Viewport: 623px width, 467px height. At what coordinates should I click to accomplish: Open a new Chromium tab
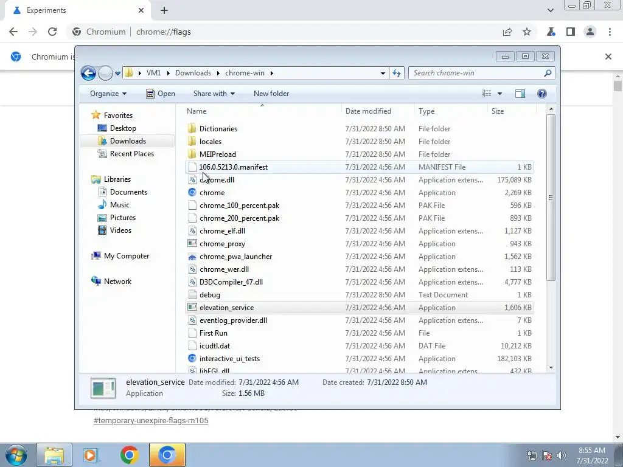tap(164, 10)
